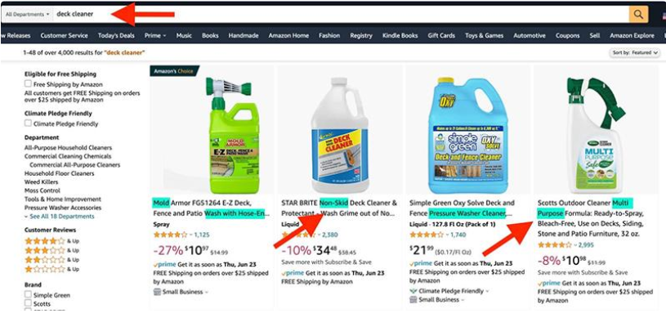Image resolution: width=666 pixels, height=327 pixels.
Task: Tick the Simple Green brand checkbox
Action: coord(28,294)
